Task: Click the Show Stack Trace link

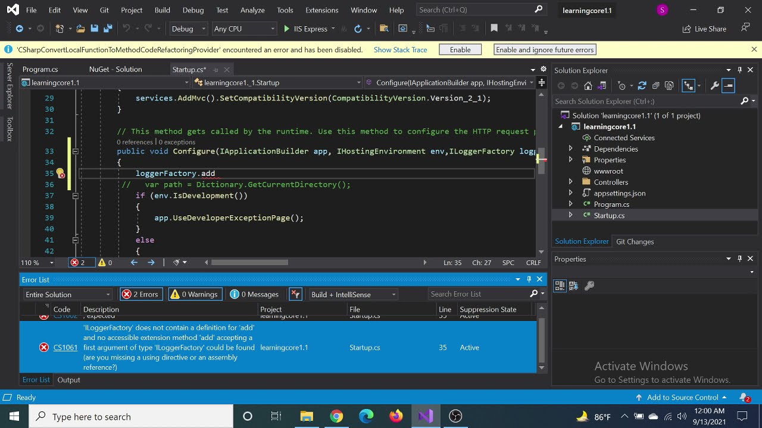Action: click(400, 50)
